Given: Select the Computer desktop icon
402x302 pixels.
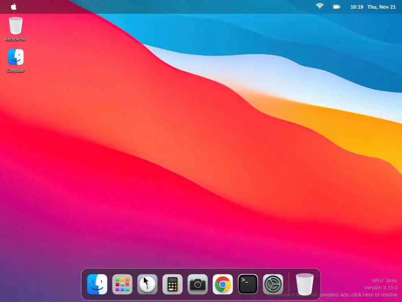Looking at the screenshot, I should pos(16,61).
